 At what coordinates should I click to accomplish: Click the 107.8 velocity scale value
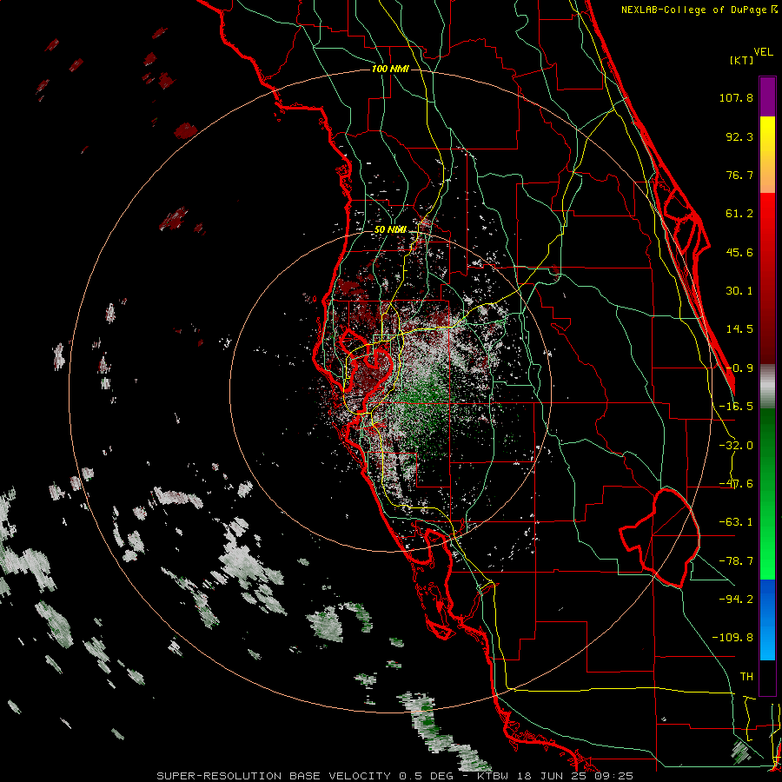pos(736,97)
